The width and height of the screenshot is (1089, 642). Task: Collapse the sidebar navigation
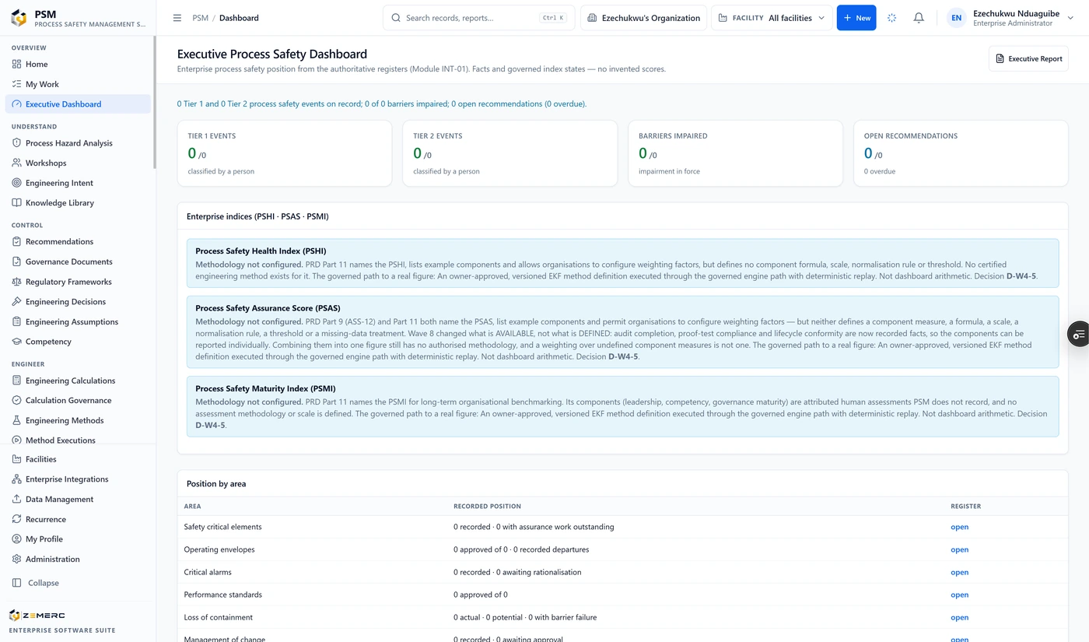78,583
